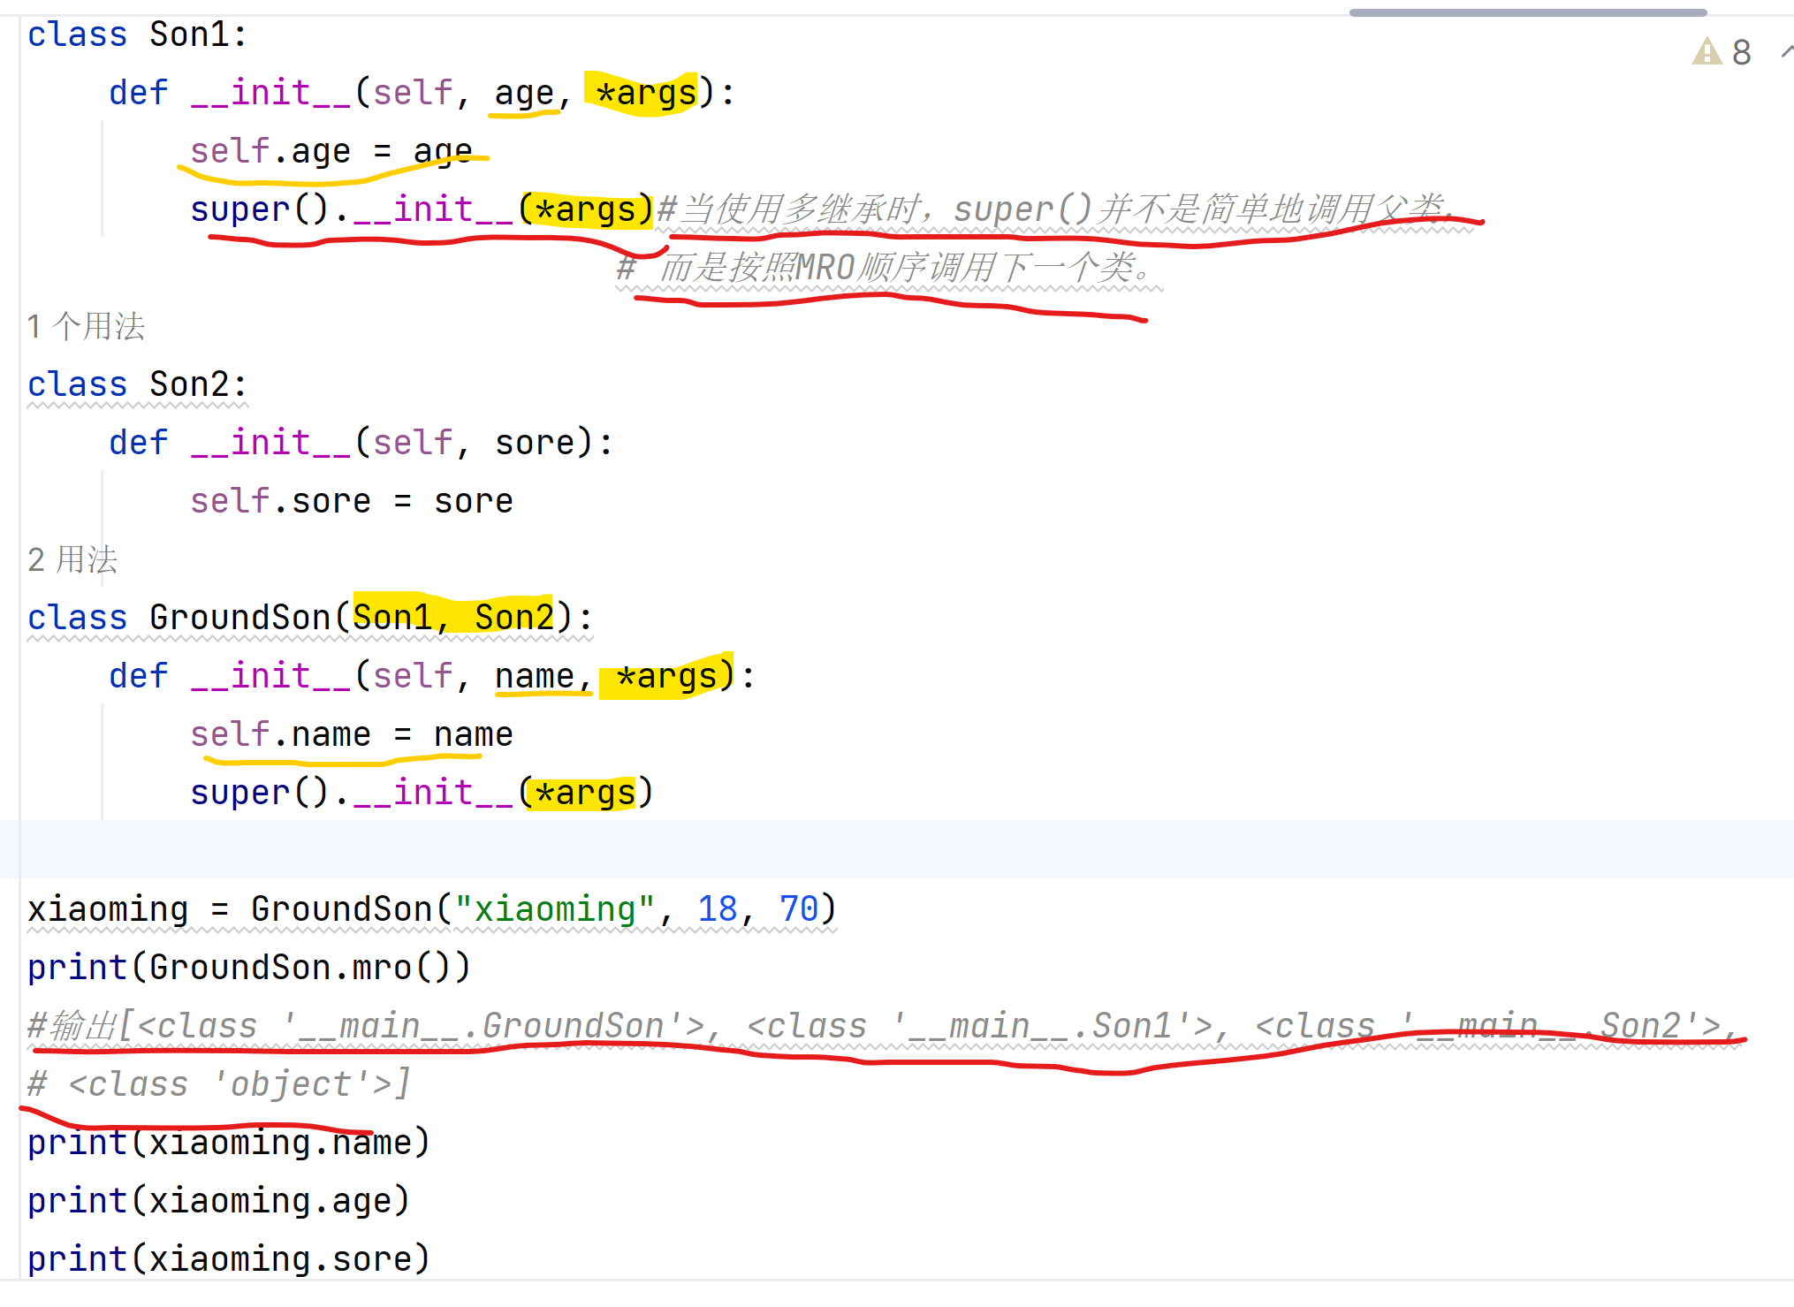Click the GroundSon class definition name

[x=240, y=617]
